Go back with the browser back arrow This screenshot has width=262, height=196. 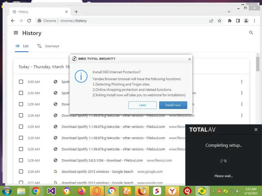click(13, 21)
